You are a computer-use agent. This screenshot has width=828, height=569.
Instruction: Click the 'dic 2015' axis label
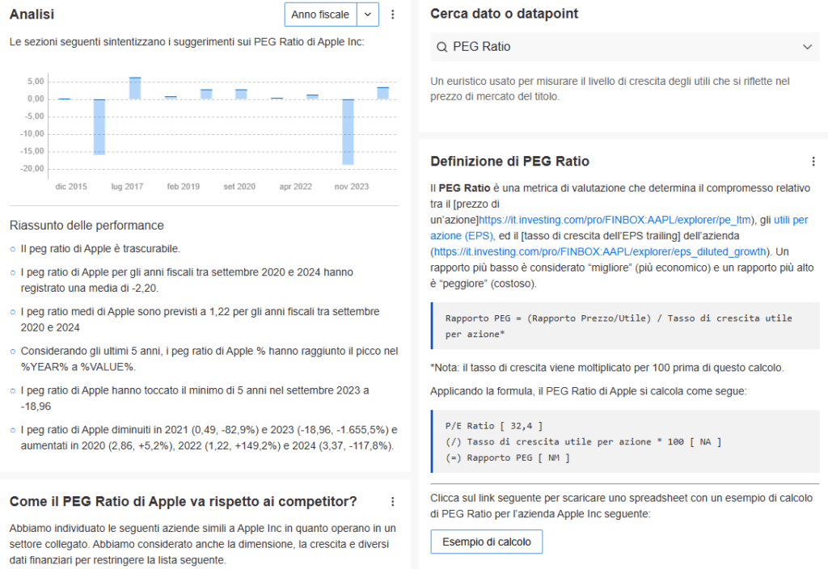[71, 187]
